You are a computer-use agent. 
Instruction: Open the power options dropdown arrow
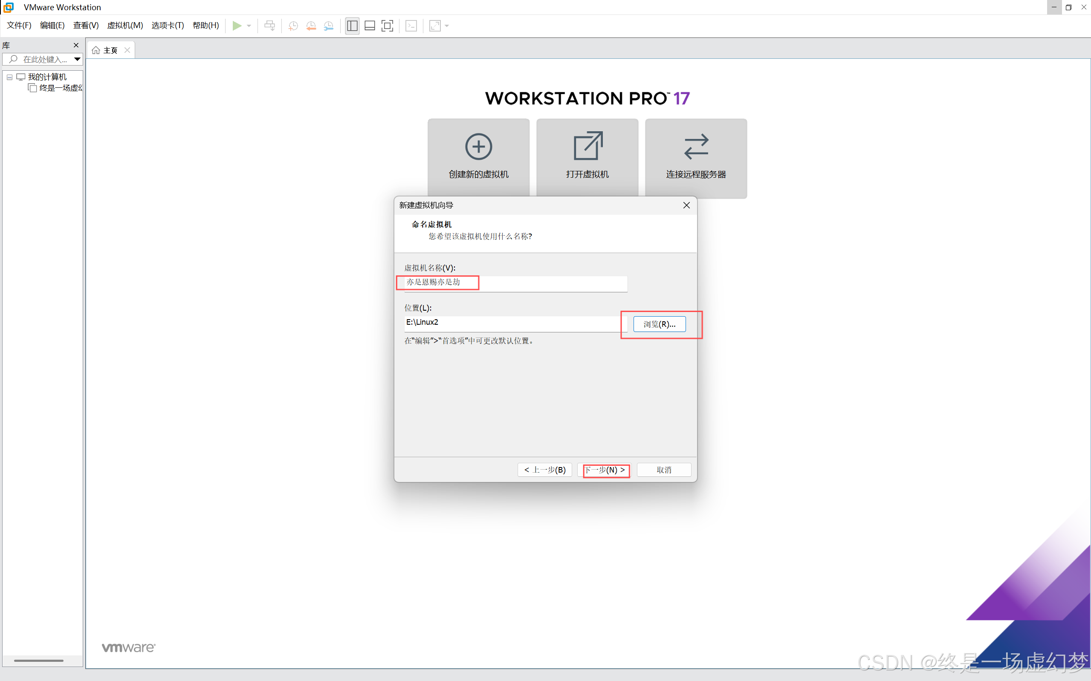click(x=249, y=26)
